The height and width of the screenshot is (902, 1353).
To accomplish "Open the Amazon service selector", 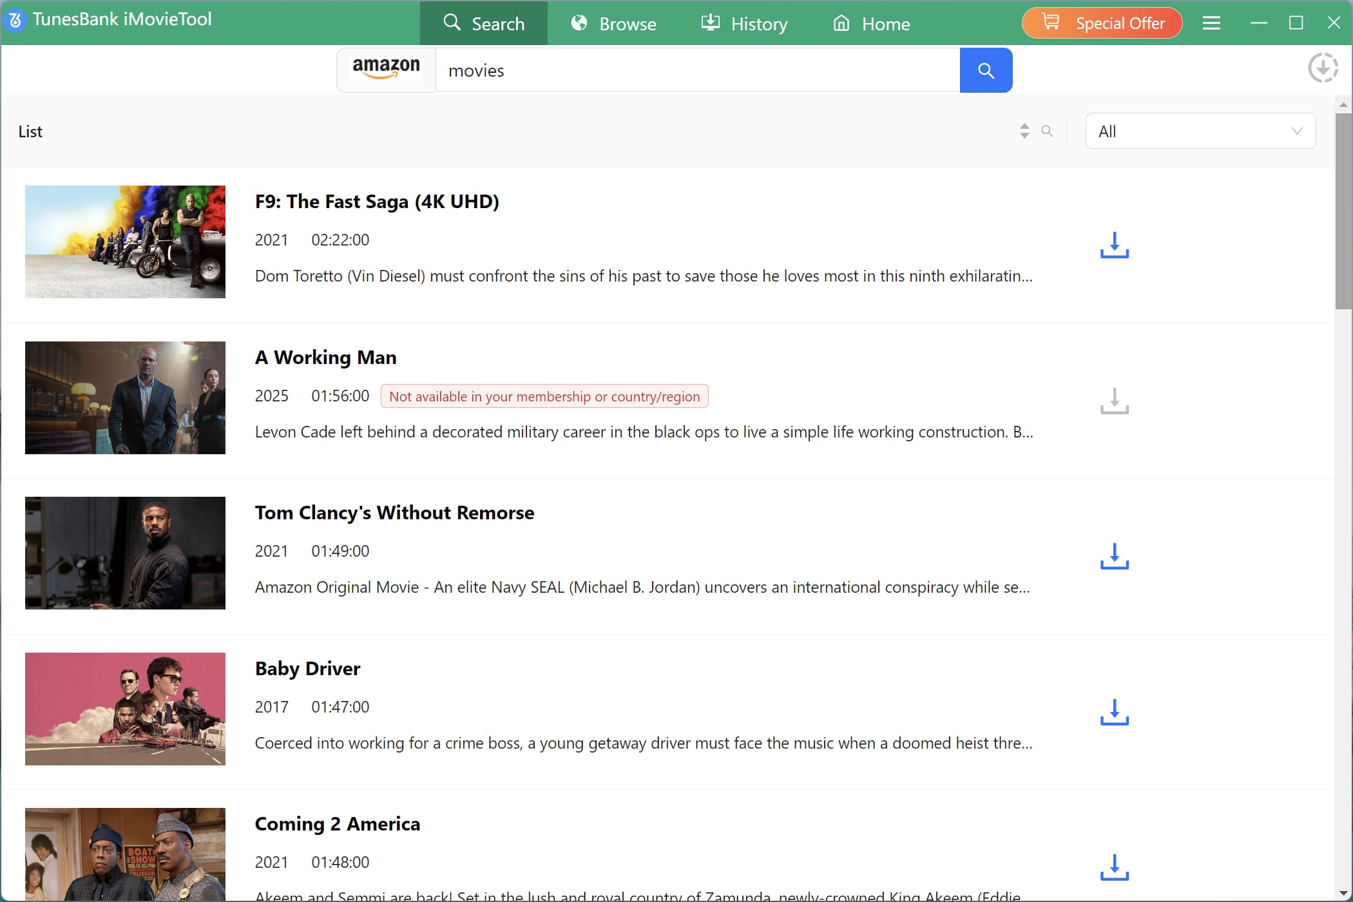I will pos(386,70).
